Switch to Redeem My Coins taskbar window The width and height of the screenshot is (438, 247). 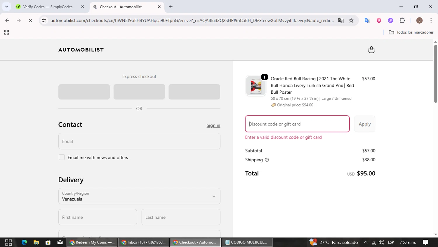92,242
